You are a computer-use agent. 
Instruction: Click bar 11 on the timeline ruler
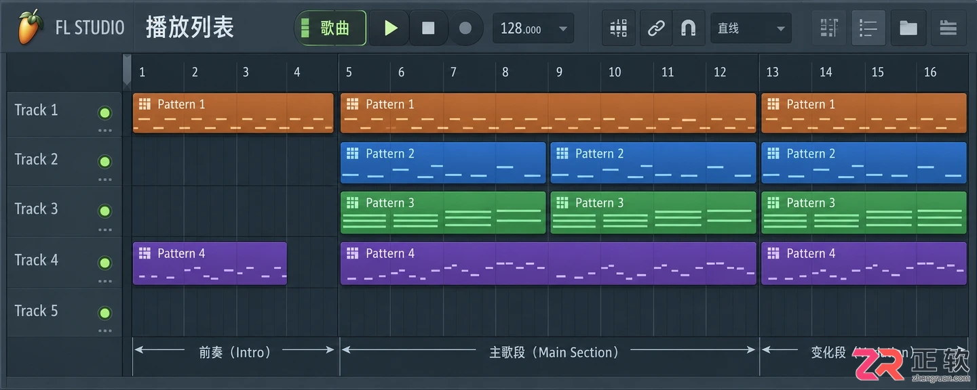click(668, 72)
